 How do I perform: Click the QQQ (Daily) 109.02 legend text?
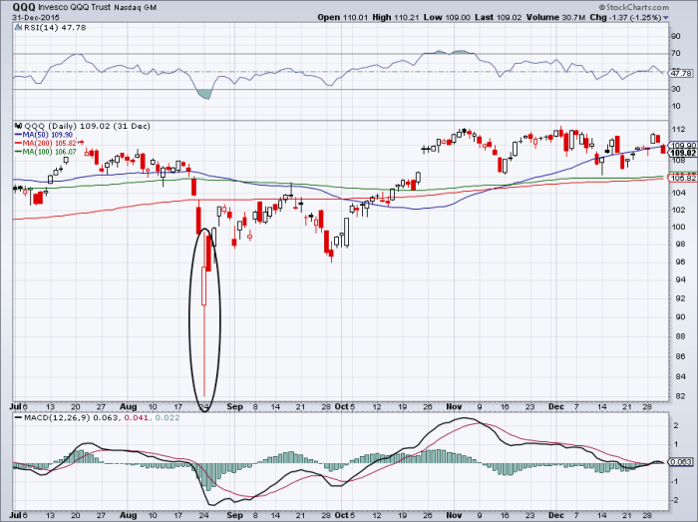coord(88,126)
